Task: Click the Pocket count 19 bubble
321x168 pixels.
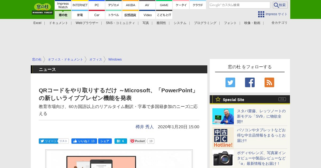Action: pos(151,141)
